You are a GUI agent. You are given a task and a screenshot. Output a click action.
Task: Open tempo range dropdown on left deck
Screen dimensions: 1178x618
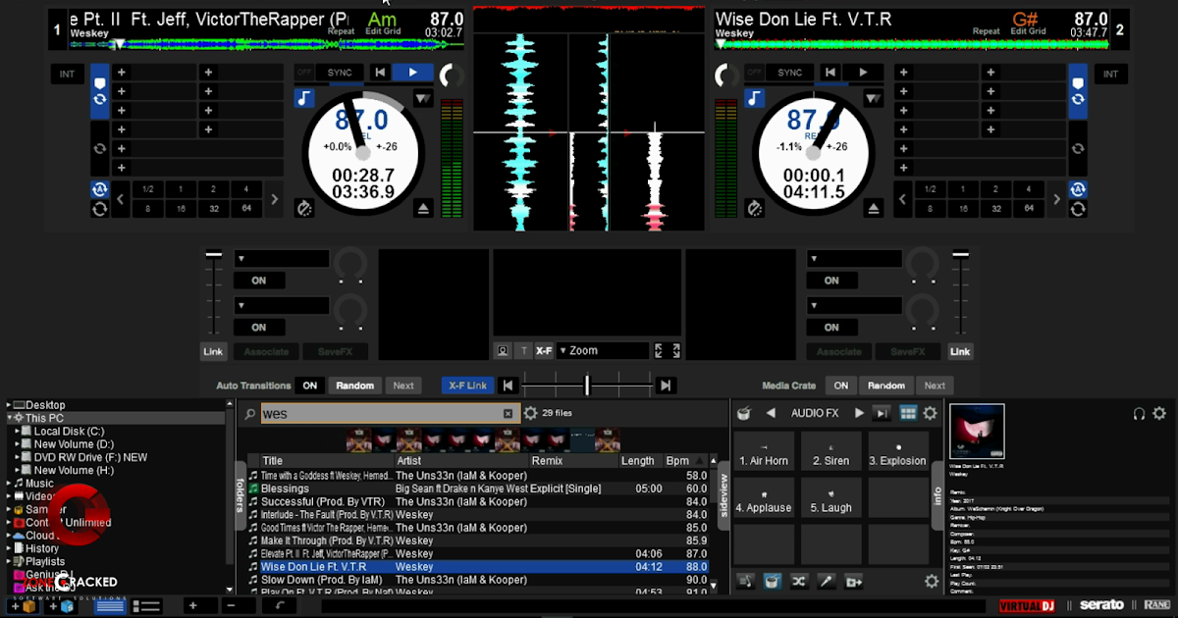click(422, 98)
